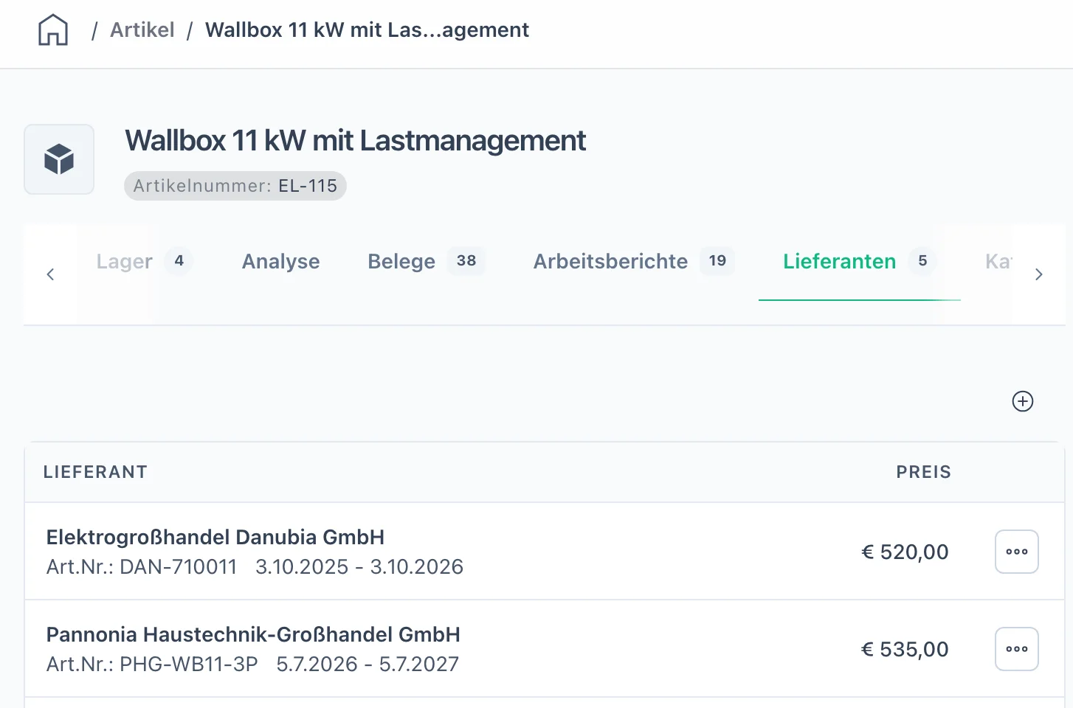The width and height of the screenshot is (1073, 708).
Task: Select the price € 535,00
Action: [905, 649]
